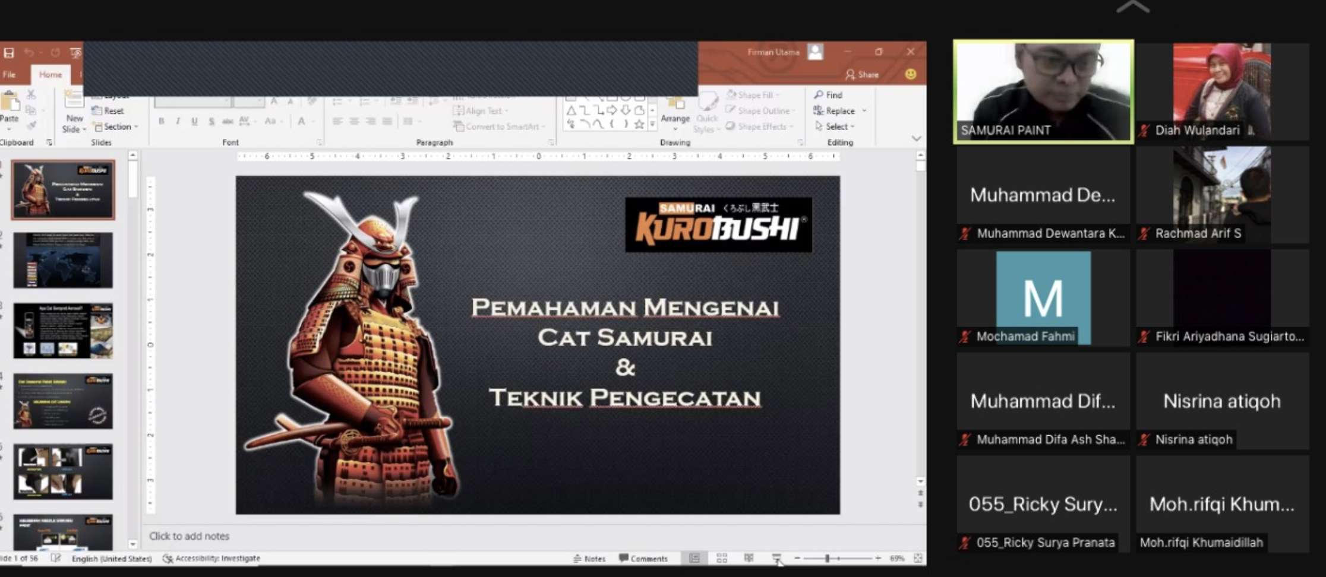Click fit slide to window icon

pos(918,558)
